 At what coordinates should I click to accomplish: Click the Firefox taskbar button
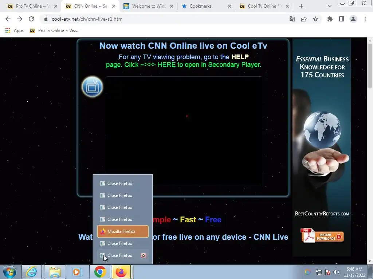pos(121,272)
